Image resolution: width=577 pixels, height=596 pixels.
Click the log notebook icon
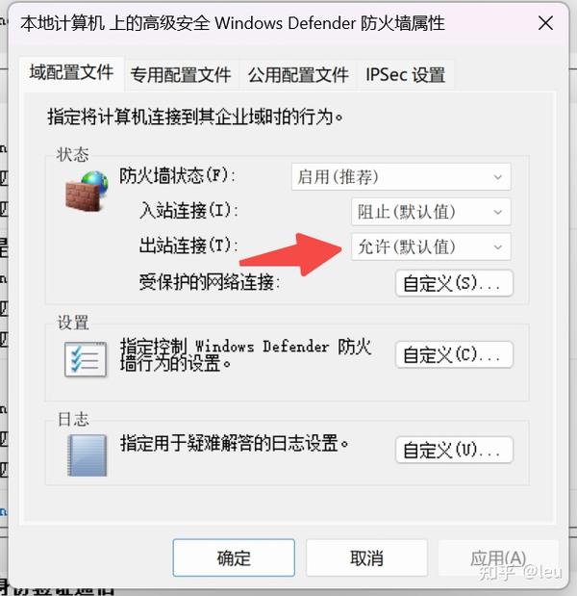click(87, 455)
